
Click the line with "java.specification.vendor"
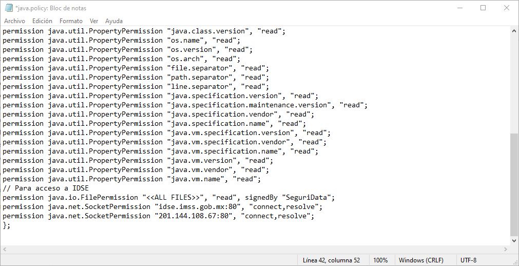click(x=159, y=115)
